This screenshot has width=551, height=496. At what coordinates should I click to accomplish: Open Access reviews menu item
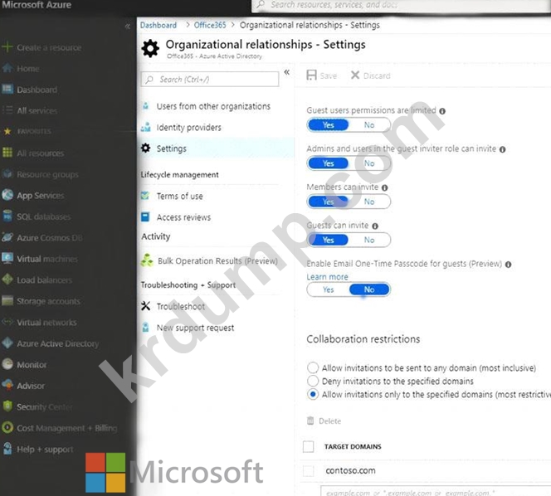(183, 217)
